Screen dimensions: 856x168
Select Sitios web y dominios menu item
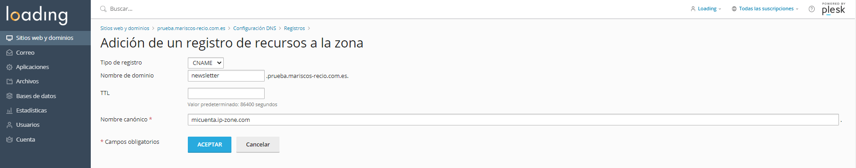tap(45, 38)
